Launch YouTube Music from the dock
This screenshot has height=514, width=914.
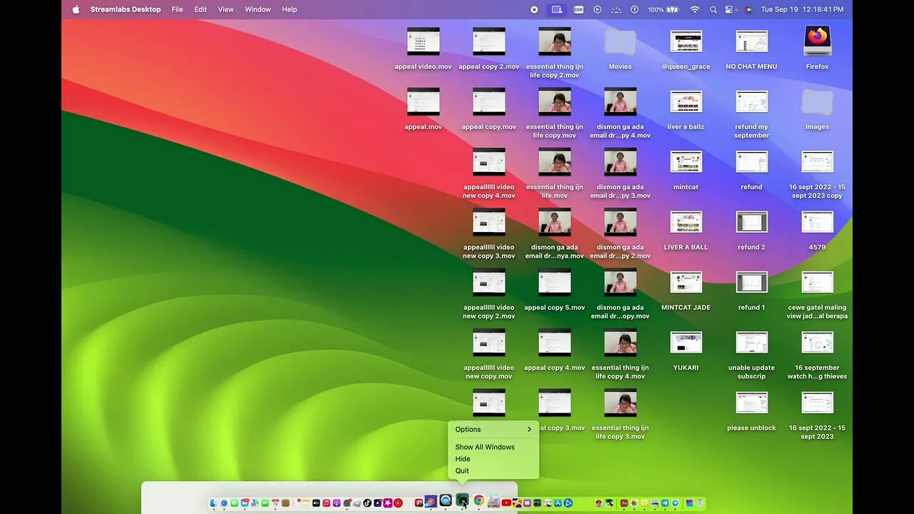pyautogui.click(x=398, y=503)
